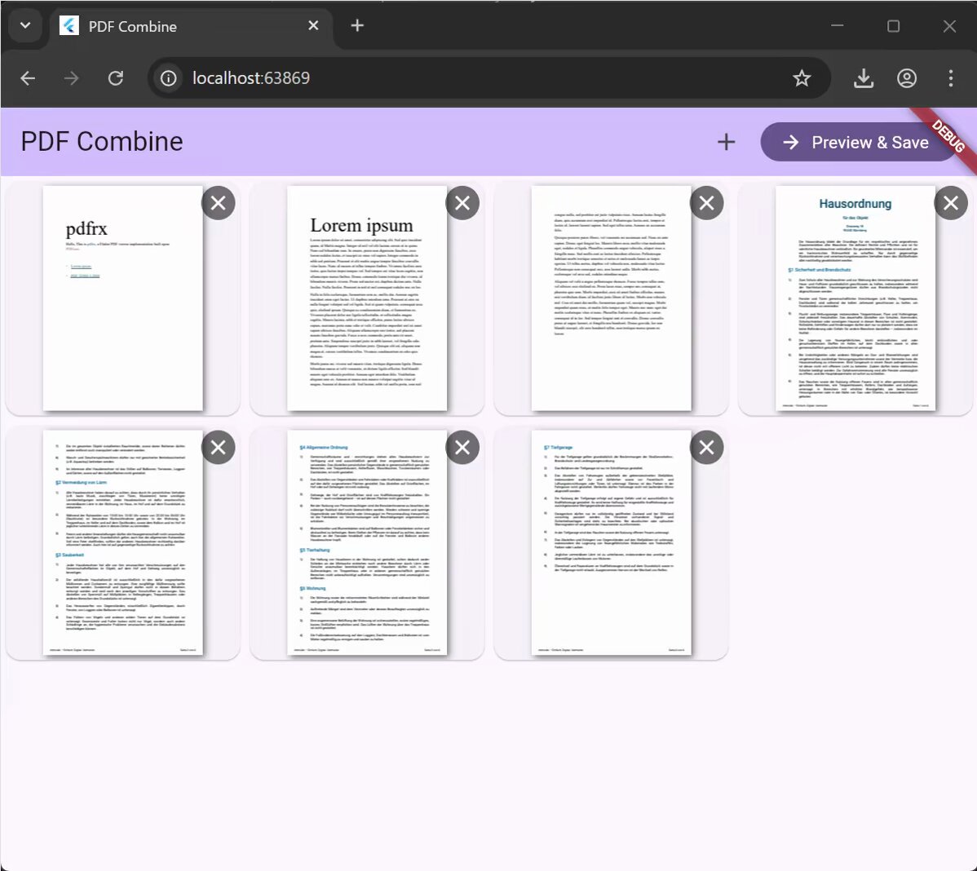
Task: Reload the localhost page
Action: pyautogui.click(x=115, y=77)
